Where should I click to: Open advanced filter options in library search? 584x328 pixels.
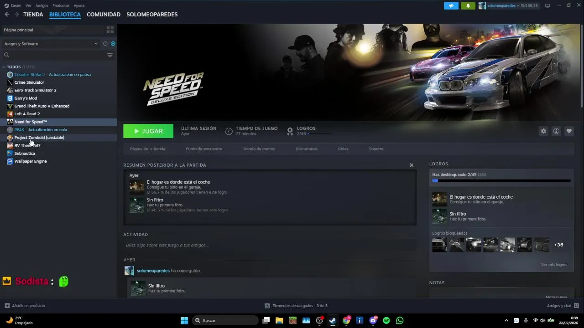coord(110,55)
